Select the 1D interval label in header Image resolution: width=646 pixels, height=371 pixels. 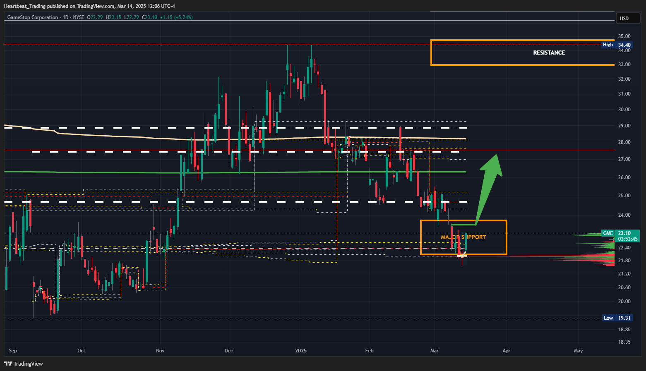[x=65, y=17]
